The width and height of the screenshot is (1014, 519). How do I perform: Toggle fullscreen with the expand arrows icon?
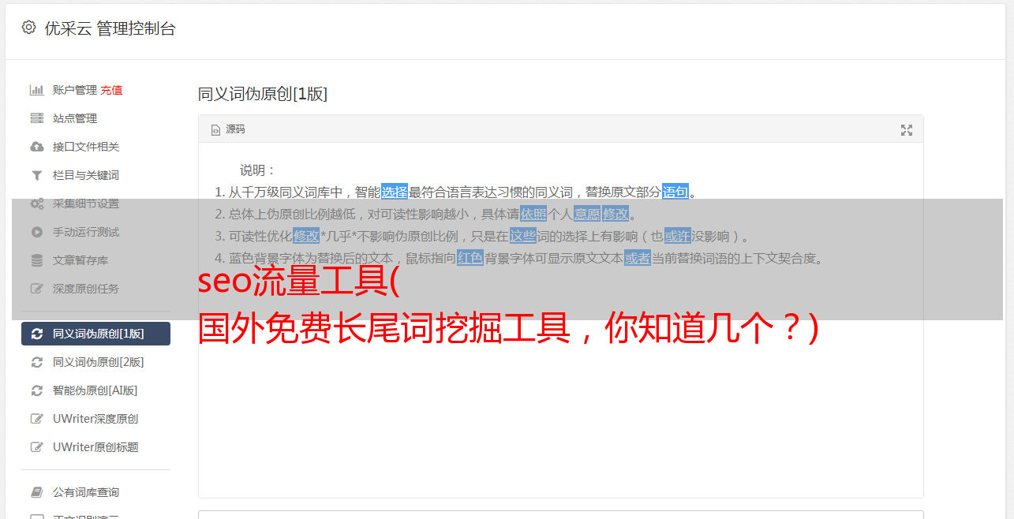[907, 130]
